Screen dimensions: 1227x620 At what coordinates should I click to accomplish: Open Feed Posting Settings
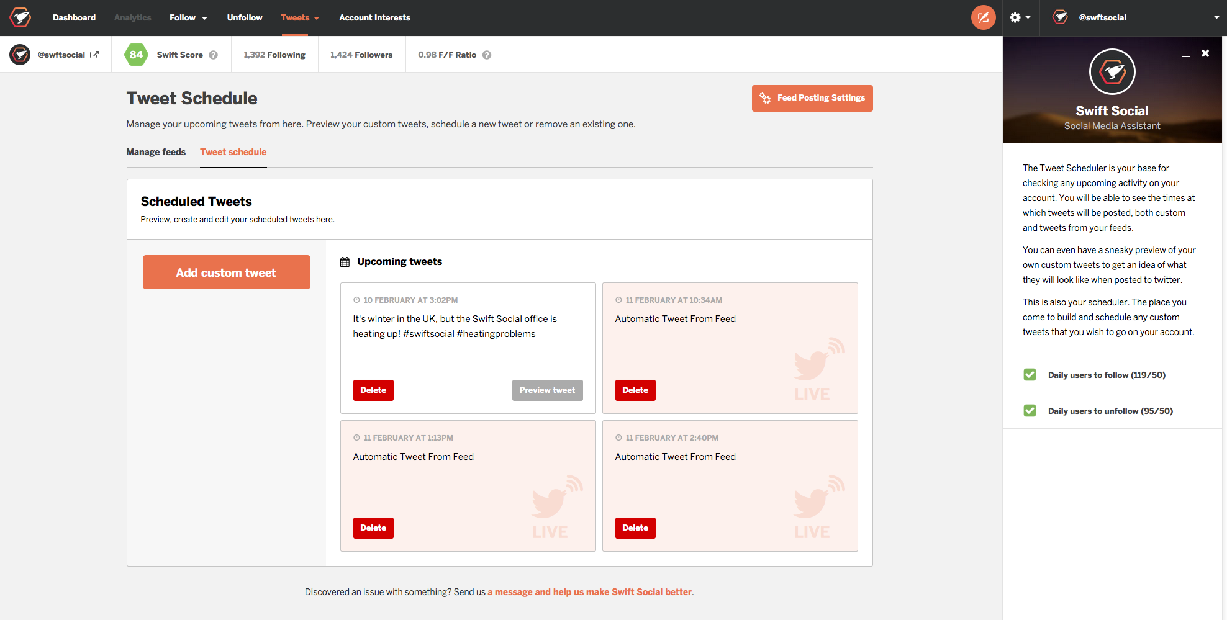[812, 98]
